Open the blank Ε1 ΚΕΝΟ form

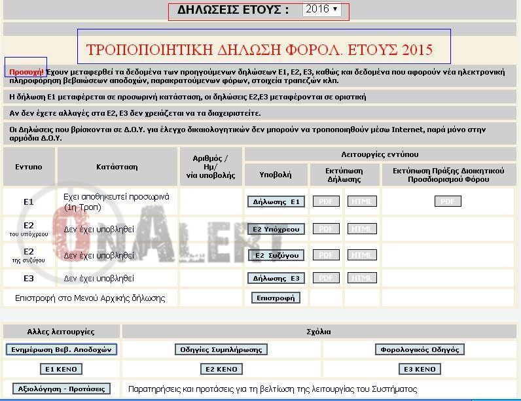[x=62, y=369]
